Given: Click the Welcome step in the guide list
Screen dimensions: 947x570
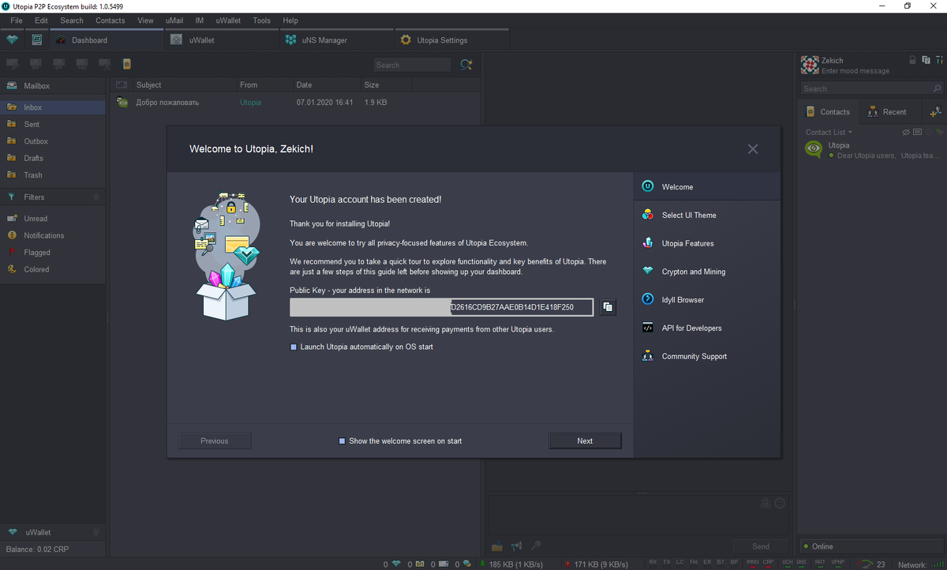Looking at the screenshot, I should (x=707, y=187).
